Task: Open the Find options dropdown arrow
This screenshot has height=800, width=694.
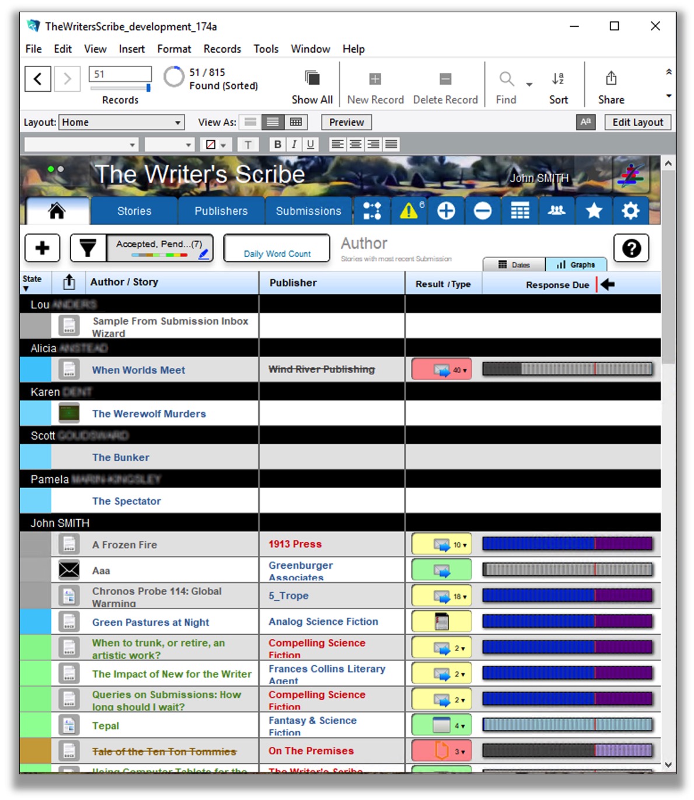Action: tap(529, 85)
